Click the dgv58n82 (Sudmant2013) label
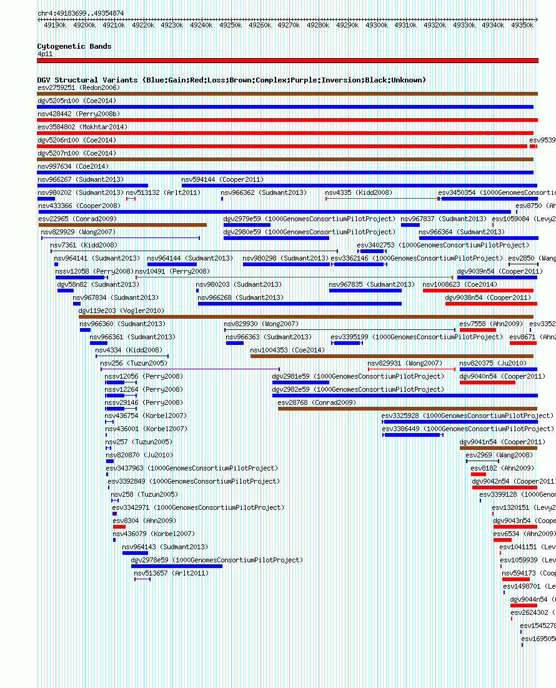The image size is (556, 688). tap(98, 285)
